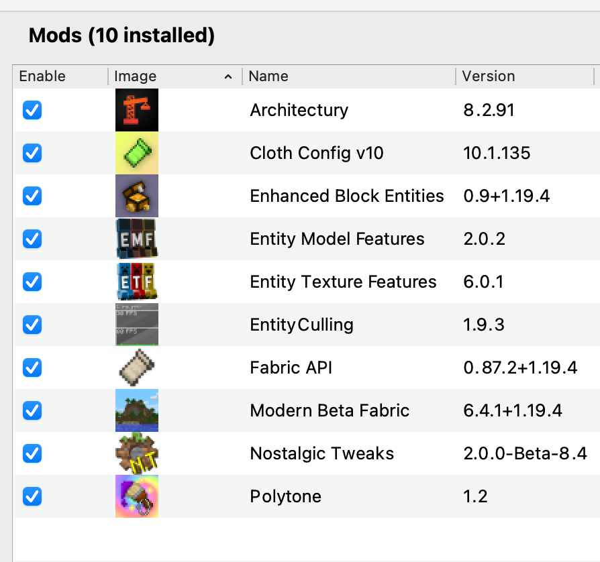Disable the Polytone mod checkbox

point(32,496)
